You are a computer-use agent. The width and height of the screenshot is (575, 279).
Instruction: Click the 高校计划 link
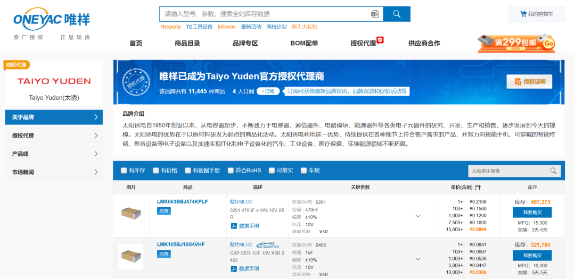tap(276, 27)
